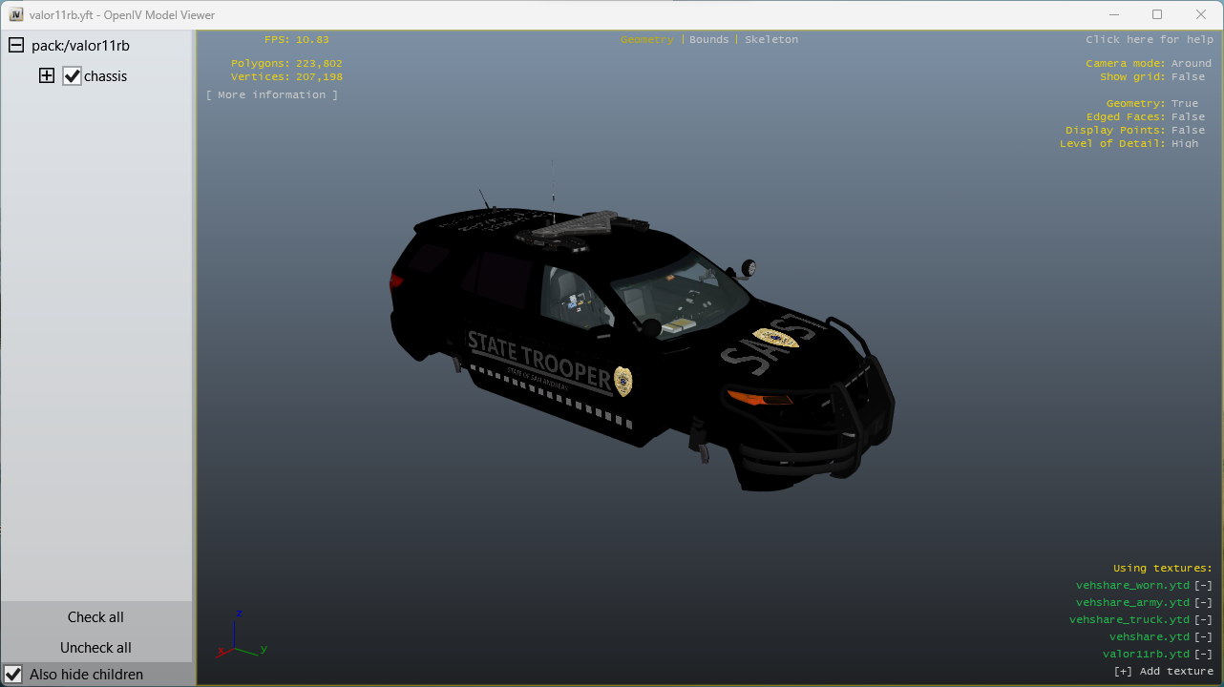The width and height of the screenshot is (1224, 687).
Task: Select the Geometry view tab
Action: click(646, 40)
